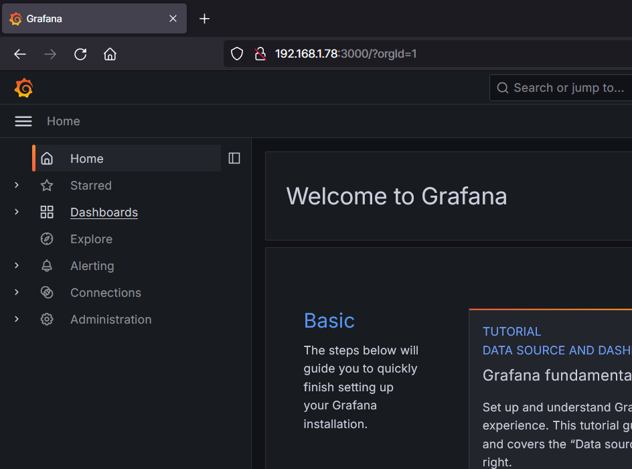
Task: Click the Grafana favicon on the tab
Action: point(15,19)
